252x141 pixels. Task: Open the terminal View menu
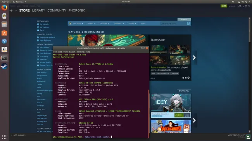coord(66,52)
